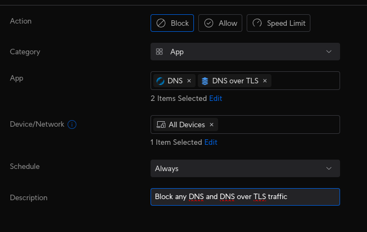Open the Category dropdown showing App
This screenshot has height=232, width=367.
click(x=244, y=52)
